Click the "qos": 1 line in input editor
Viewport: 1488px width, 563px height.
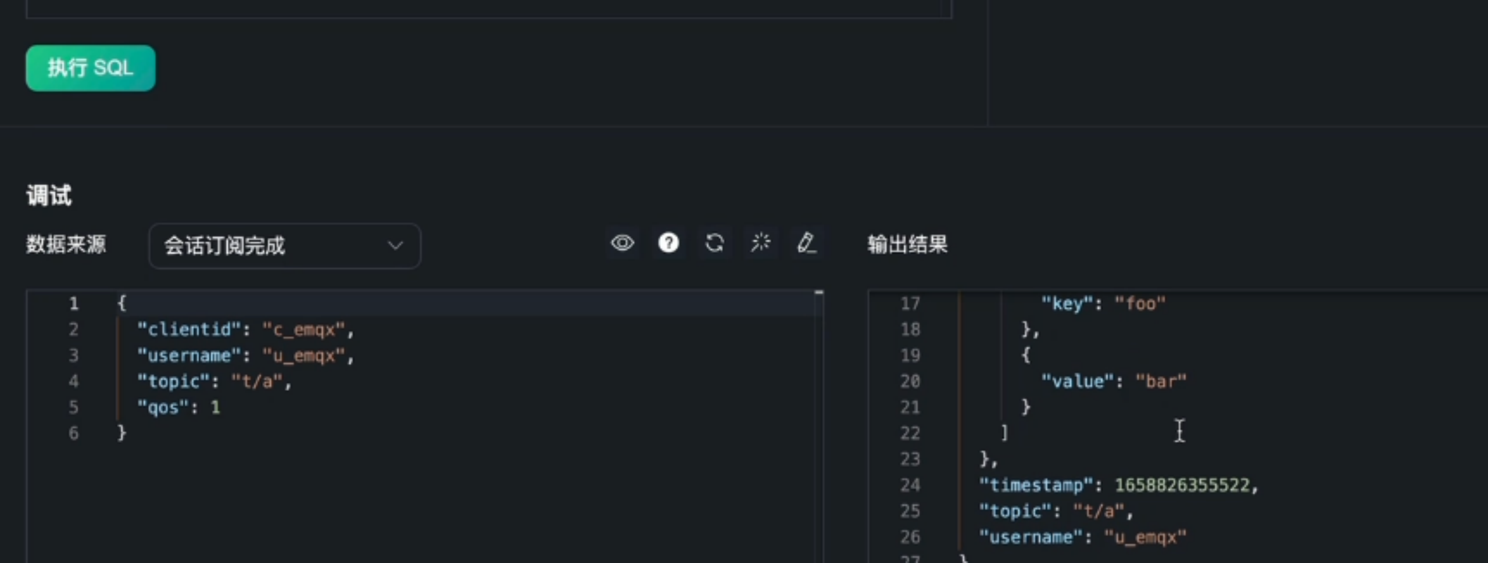coord(178,407)
